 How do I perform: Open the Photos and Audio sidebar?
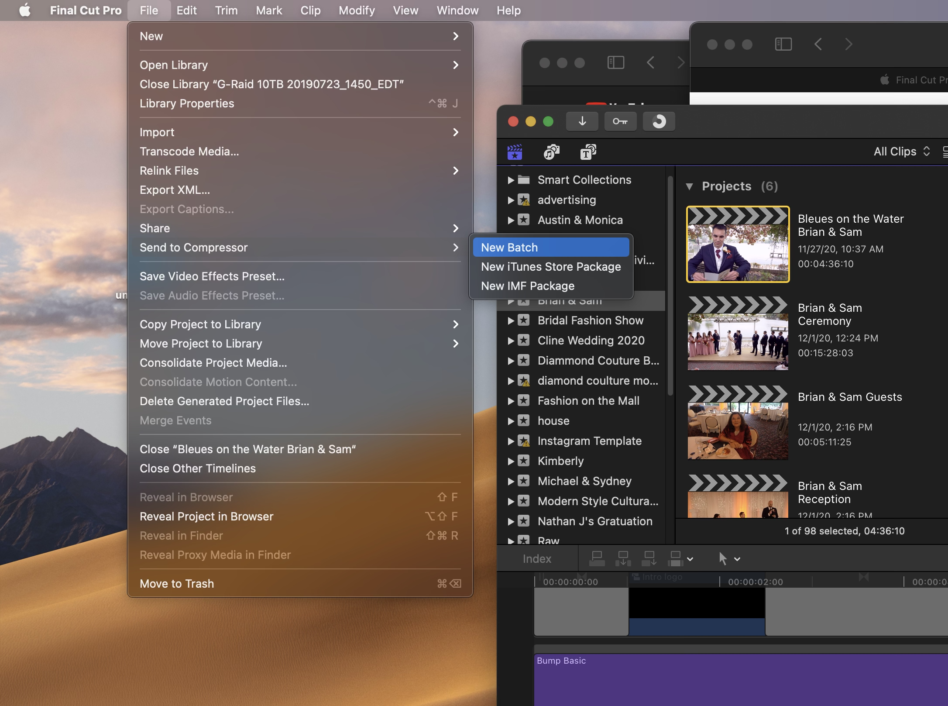tap(551, 152)
